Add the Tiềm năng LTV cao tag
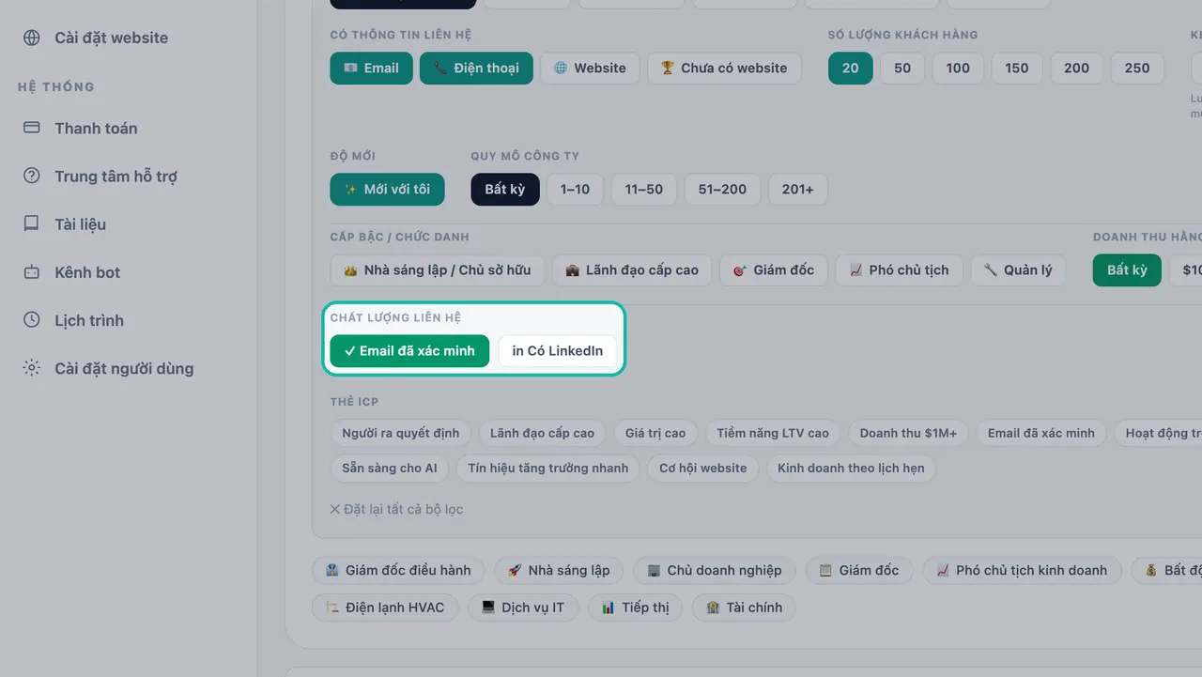The image size is (1202, 677). (x=773, y=433)
